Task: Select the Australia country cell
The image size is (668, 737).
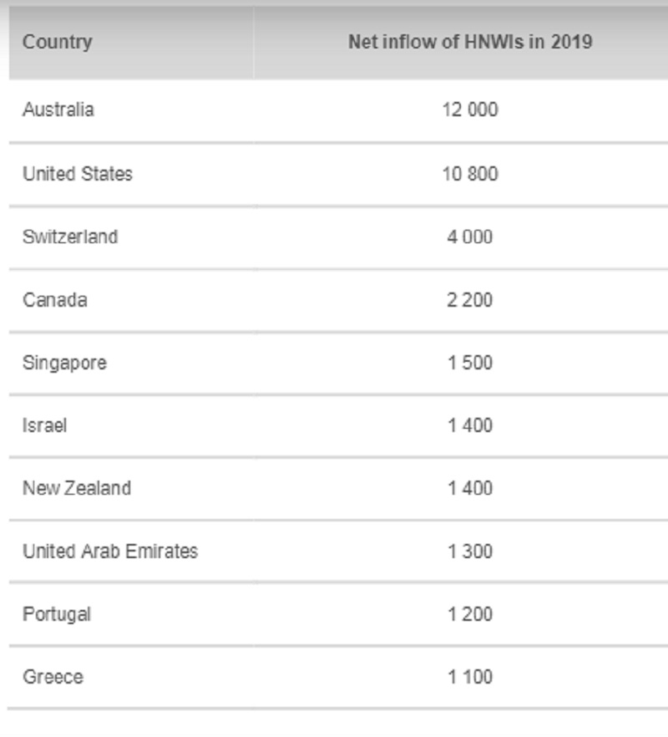Action: click(x=58, y=109)
